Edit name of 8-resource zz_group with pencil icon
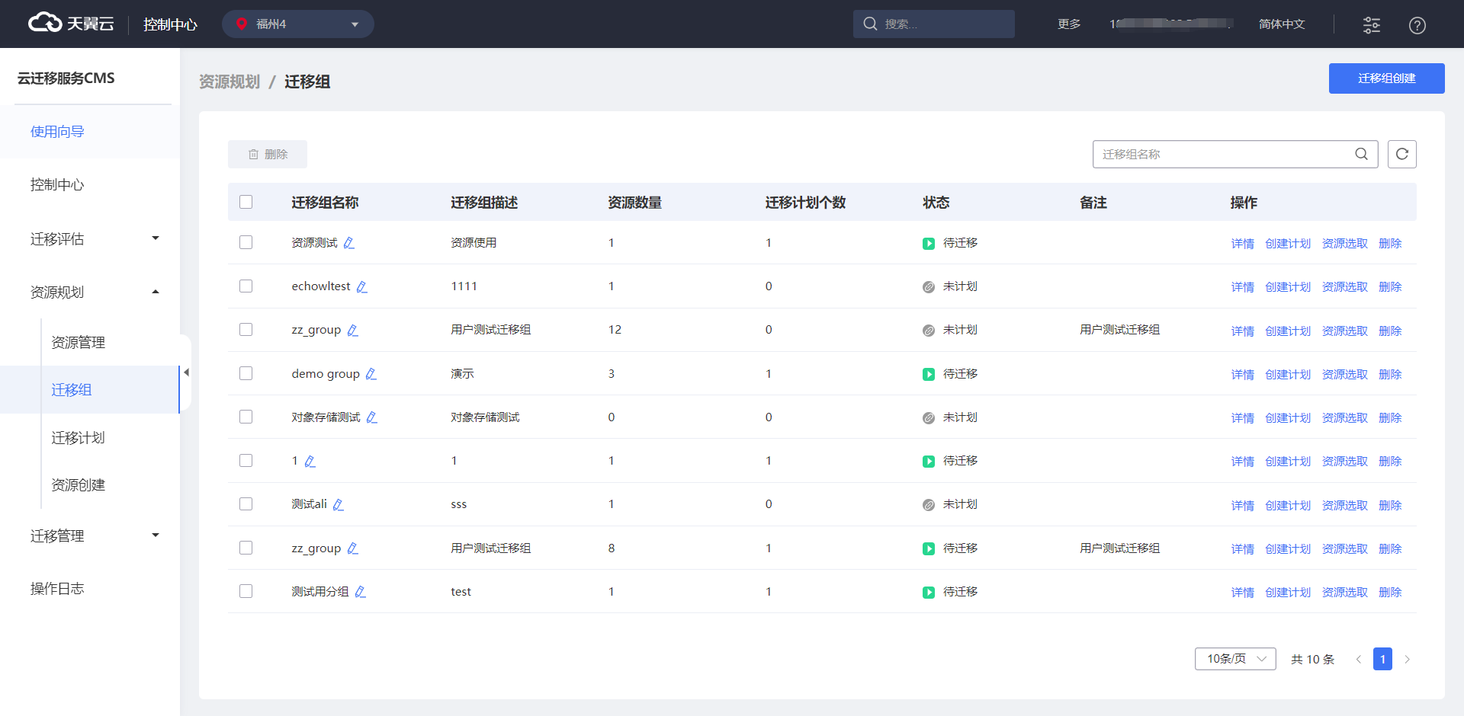The width and height of the screenshot is (1464, 716). click(x=353, y=548)
